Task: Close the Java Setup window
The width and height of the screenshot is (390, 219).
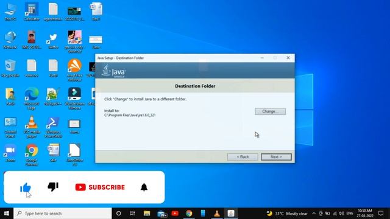Action: [288, 58]
